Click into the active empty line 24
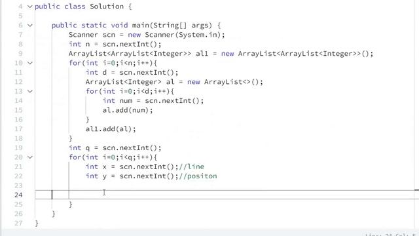This screenshot has height=236, width=419. [x=227, y=195]
